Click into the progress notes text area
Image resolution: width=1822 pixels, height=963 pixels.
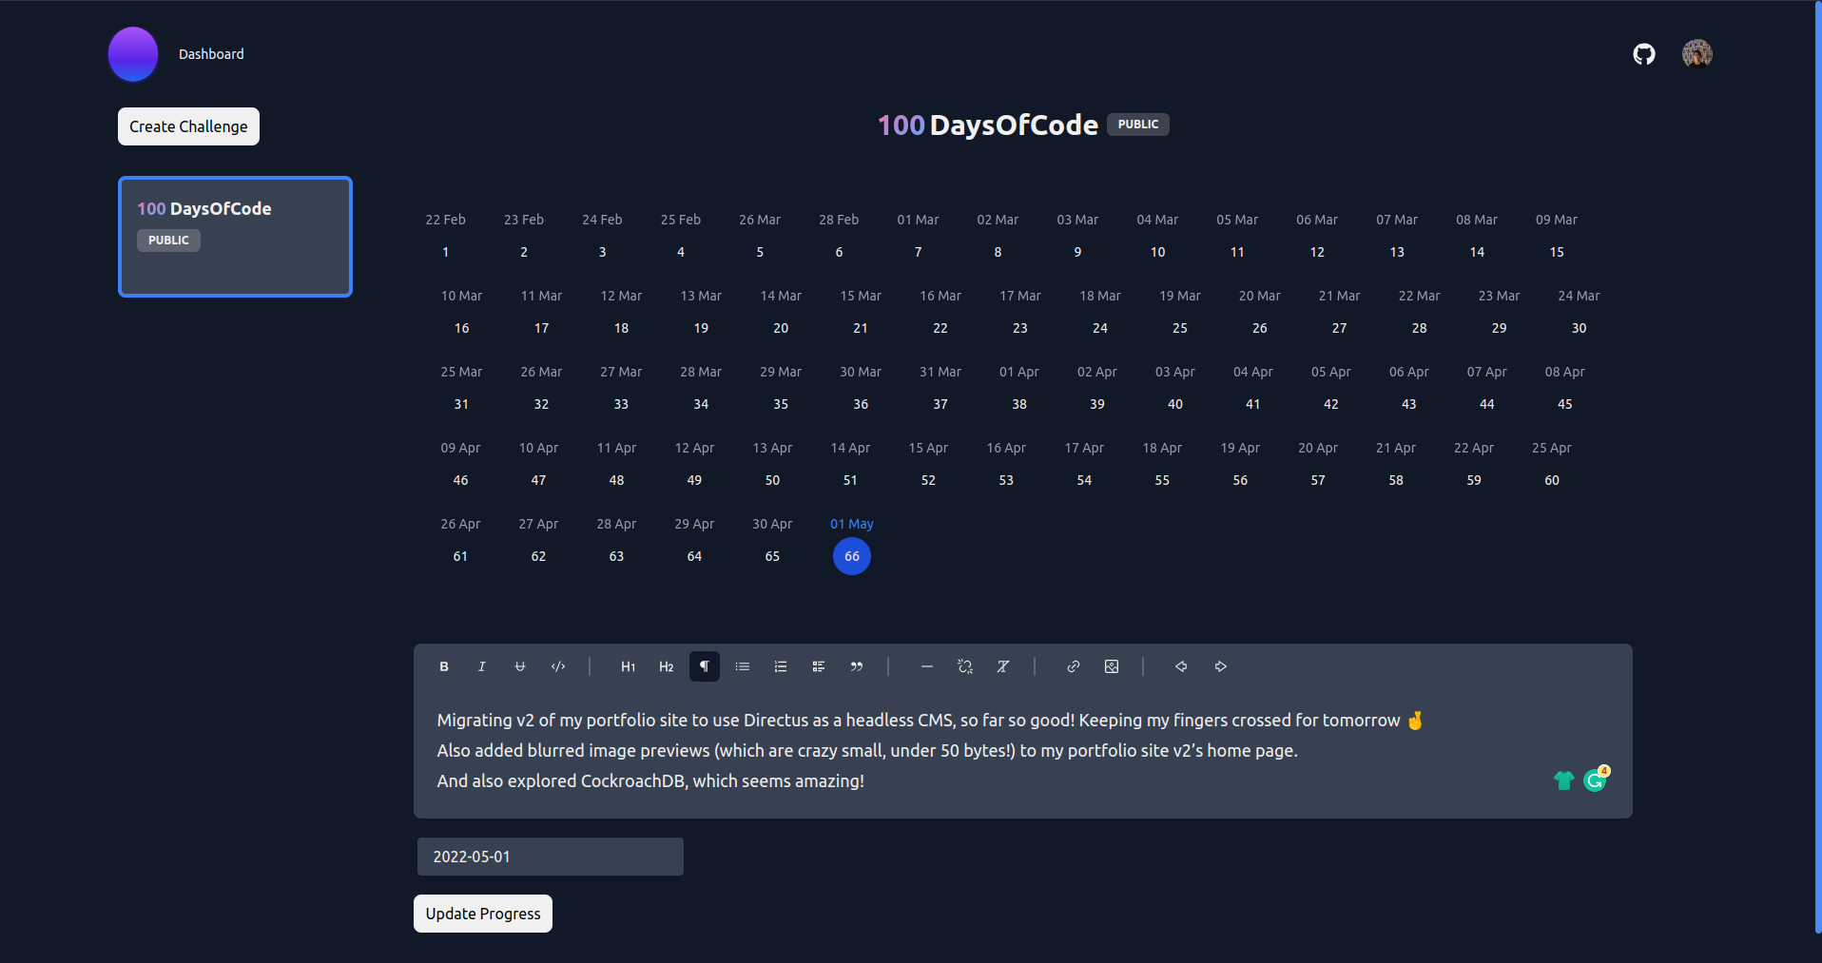pyautogui.click(x=1023, y=751)
